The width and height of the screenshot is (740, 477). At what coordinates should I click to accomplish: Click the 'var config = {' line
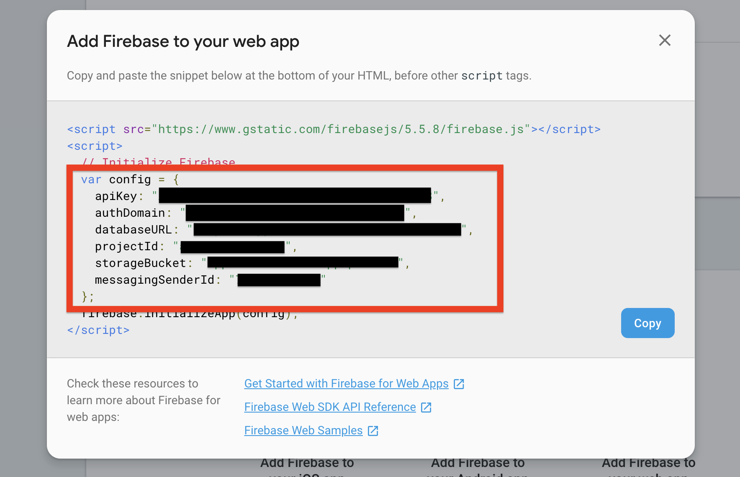[x=130, y=180]
